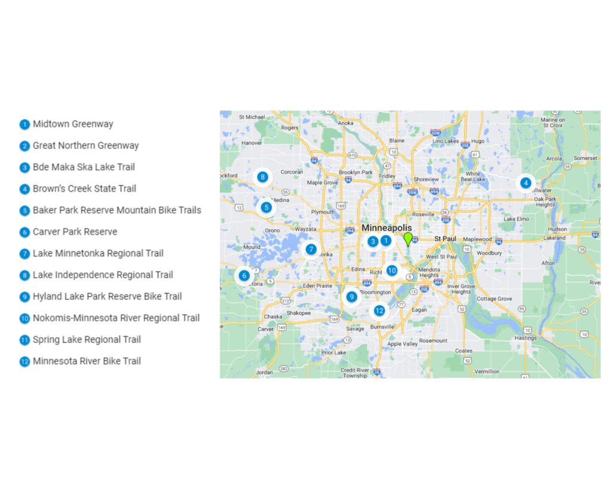Screen dimensions: 612x489
Task: Click the Shakopee label on map
Action: point(299,313)
